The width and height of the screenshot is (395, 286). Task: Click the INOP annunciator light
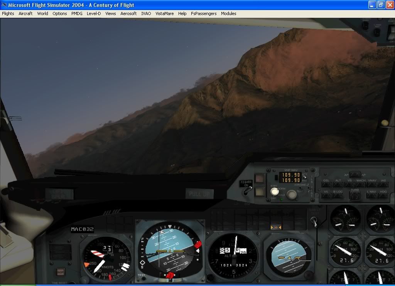[60, 272]
